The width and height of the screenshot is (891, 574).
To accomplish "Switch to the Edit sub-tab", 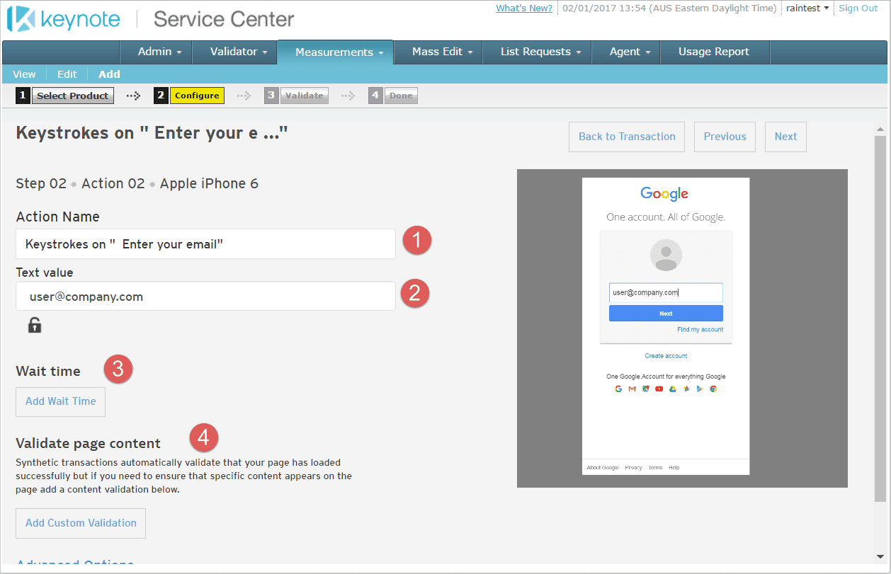I will coord(67,74).
